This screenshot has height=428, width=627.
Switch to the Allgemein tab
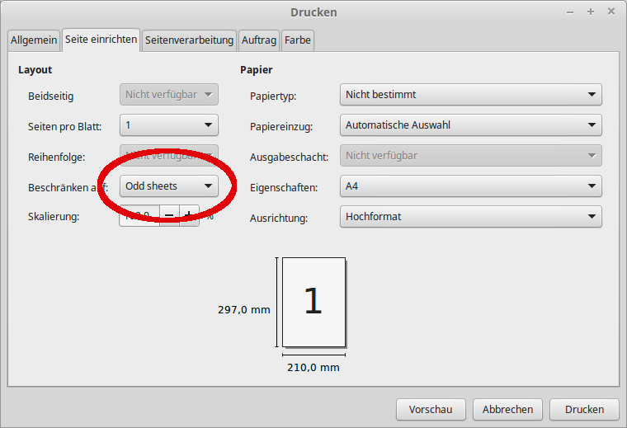point(34,40)
